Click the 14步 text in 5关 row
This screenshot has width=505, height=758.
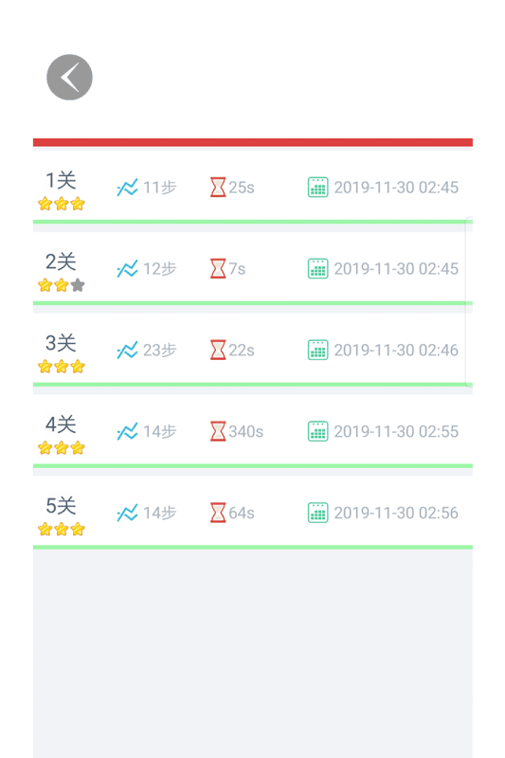[160, 513]
